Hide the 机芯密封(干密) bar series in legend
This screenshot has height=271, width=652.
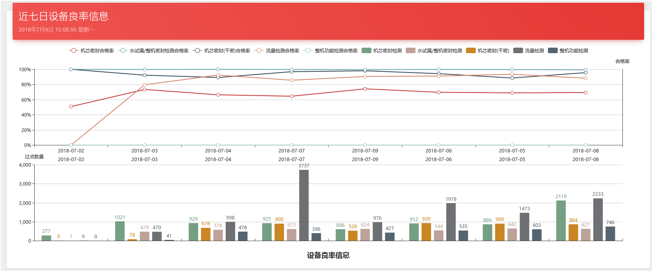[x=471, y=50]
